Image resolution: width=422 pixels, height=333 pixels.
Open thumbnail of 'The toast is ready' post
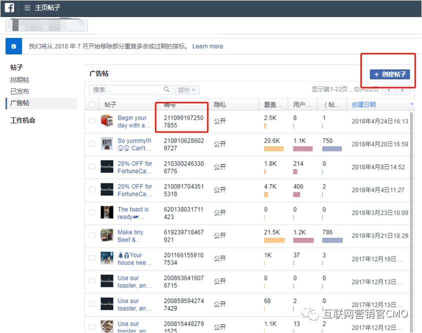[x=107, y=212]
